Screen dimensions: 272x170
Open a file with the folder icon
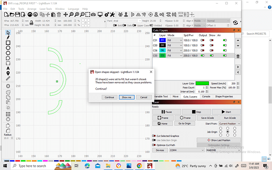click(x=12, y=15)
